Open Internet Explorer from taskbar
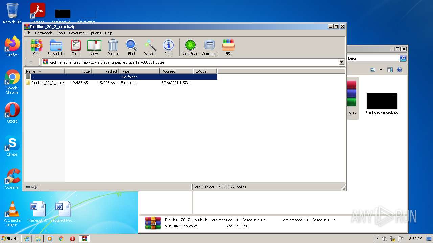This screenshot has width=433, height=243. (27, 239)
